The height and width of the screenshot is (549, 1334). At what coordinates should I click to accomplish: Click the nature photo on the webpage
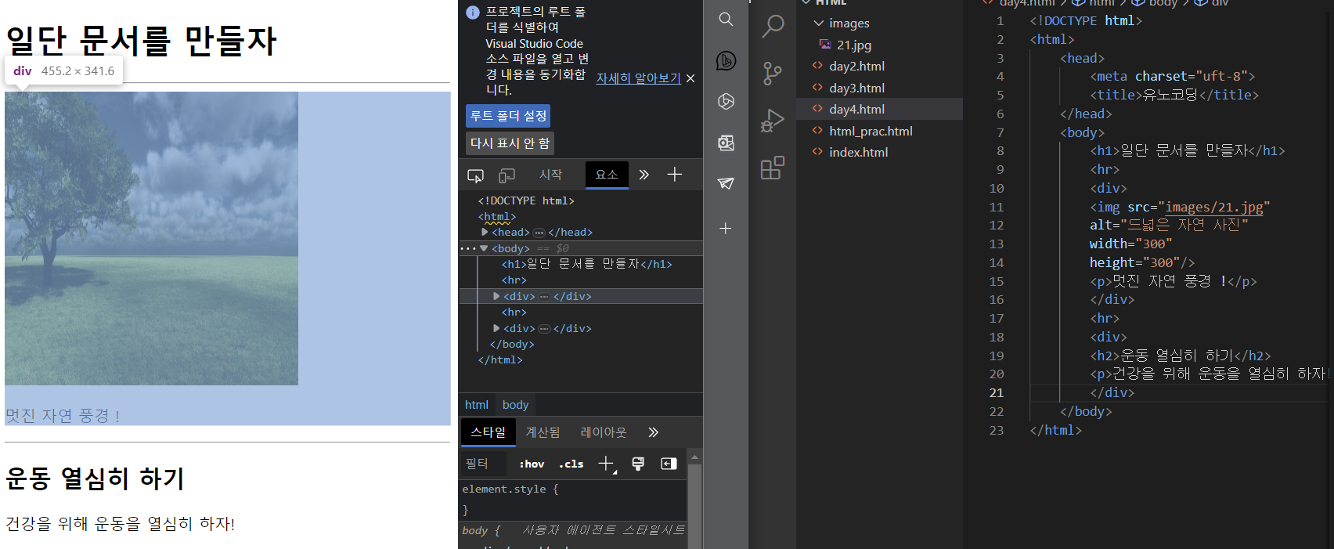(151, 238)
